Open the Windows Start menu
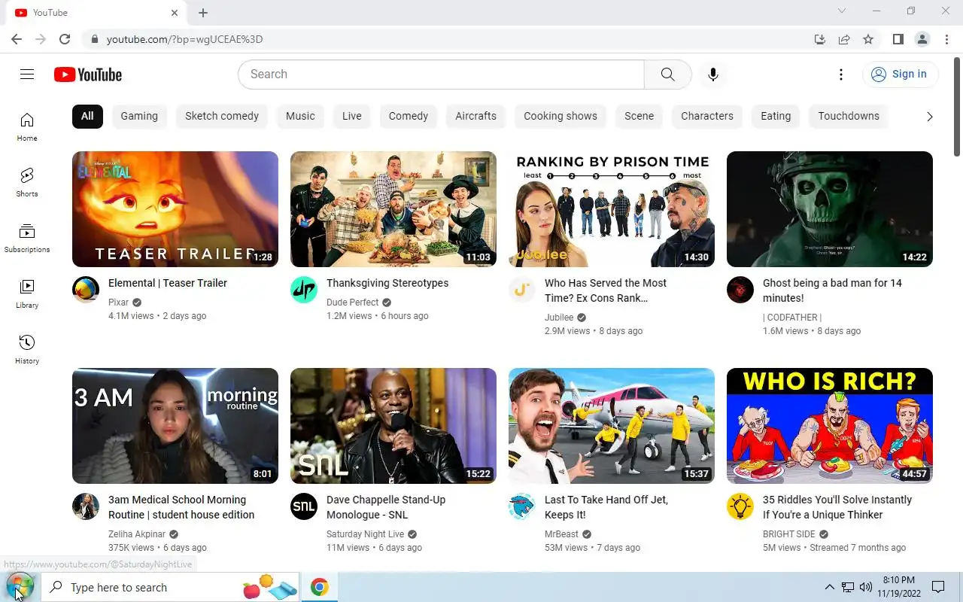The width and height of the screenshot is (963, 602). tap(20, 587)
